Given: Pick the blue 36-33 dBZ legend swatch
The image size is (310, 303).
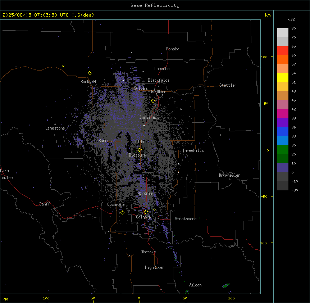Looking at the screenshot, I should point(283,131).
